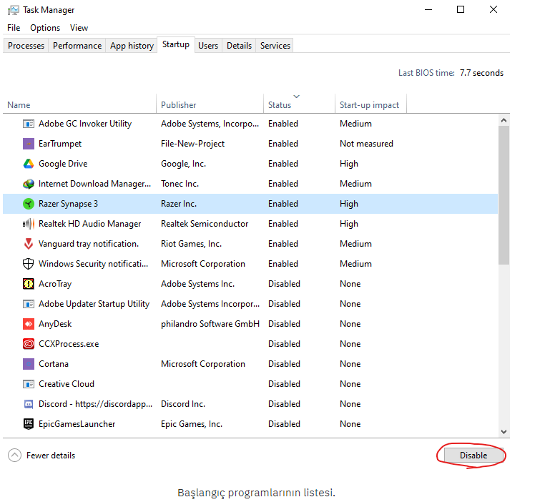Click the Creative Cloud icon
The height and width of the screenshot is (502, 545).
click(29, 384)
